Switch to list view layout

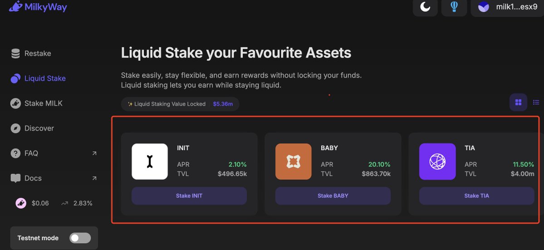(536, 102)
